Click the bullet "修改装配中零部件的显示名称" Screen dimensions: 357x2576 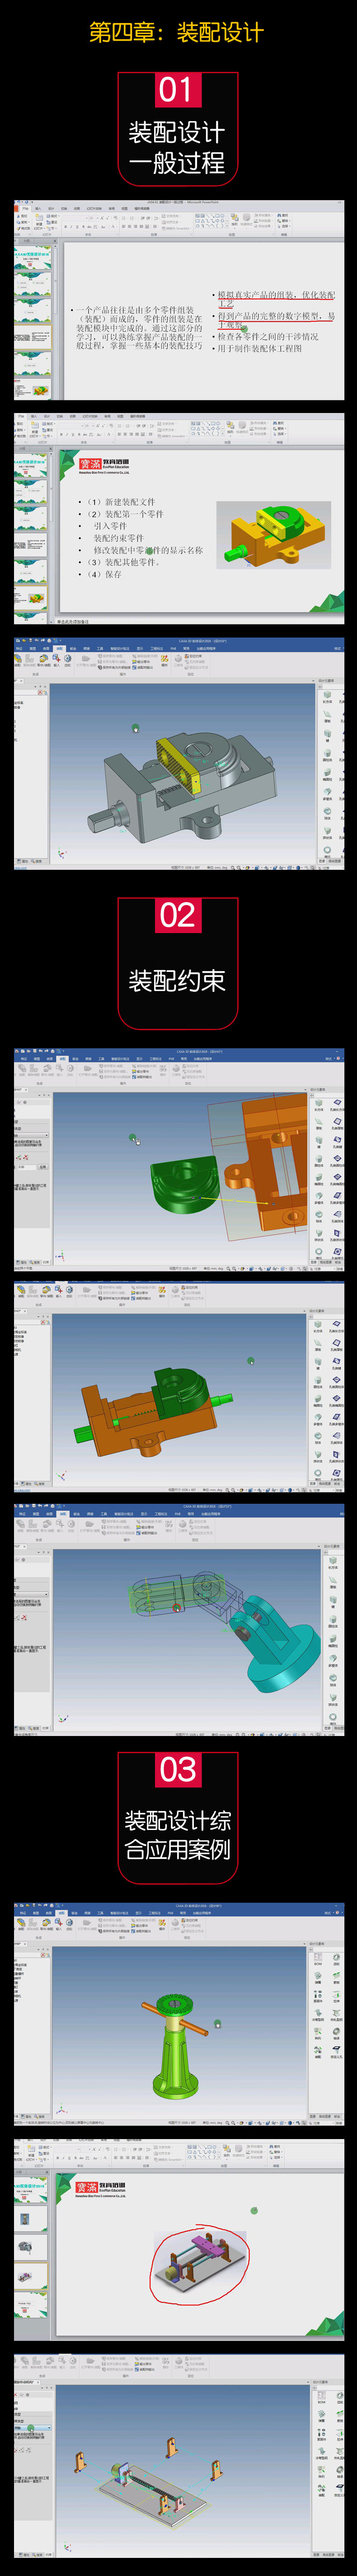point(148,550)
